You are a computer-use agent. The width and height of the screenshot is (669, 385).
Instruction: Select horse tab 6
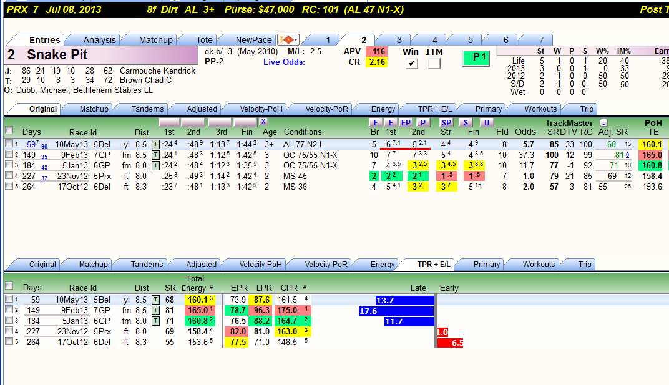tap(505, 40)
